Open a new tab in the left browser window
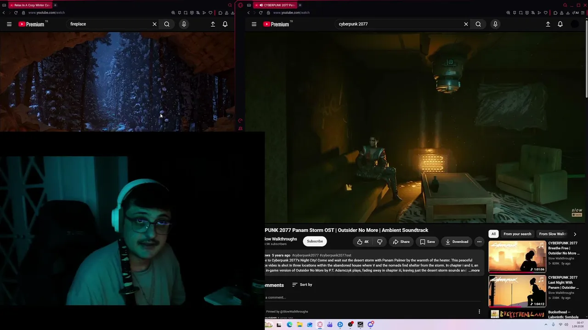The width and height of the screenshot is (588, 330). point(55,5)
